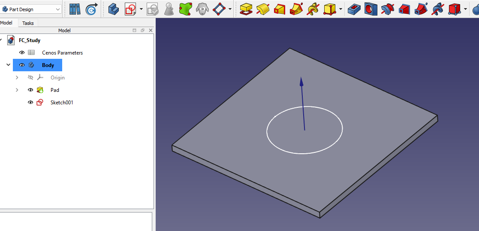Select the Additive Pipe tool
Image resolution: width=479 pixels, height=231 pixels.
coord(296,9)
